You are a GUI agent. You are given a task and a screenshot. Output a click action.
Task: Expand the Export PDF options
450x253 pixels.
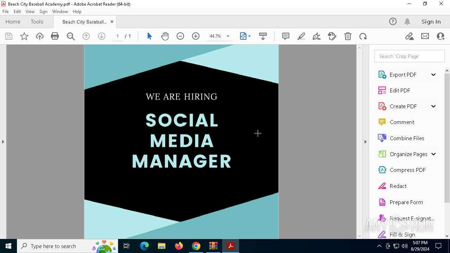(433, 74)
